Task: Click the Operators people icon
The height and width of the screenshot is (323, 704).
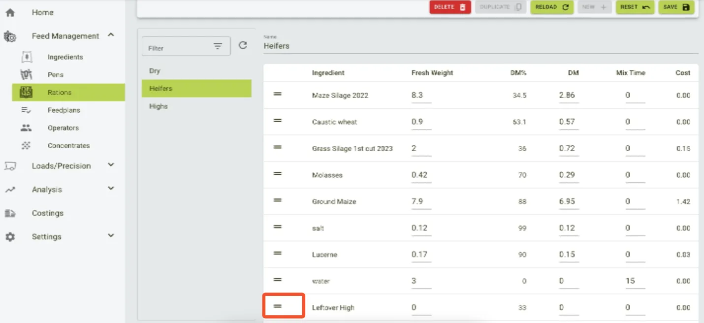Action: tap(27, 128)
